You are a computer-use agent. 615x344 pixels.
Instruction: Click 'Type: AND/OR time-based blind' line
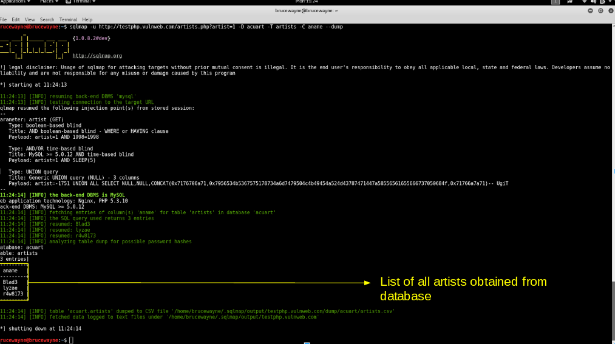pos(51,149)
